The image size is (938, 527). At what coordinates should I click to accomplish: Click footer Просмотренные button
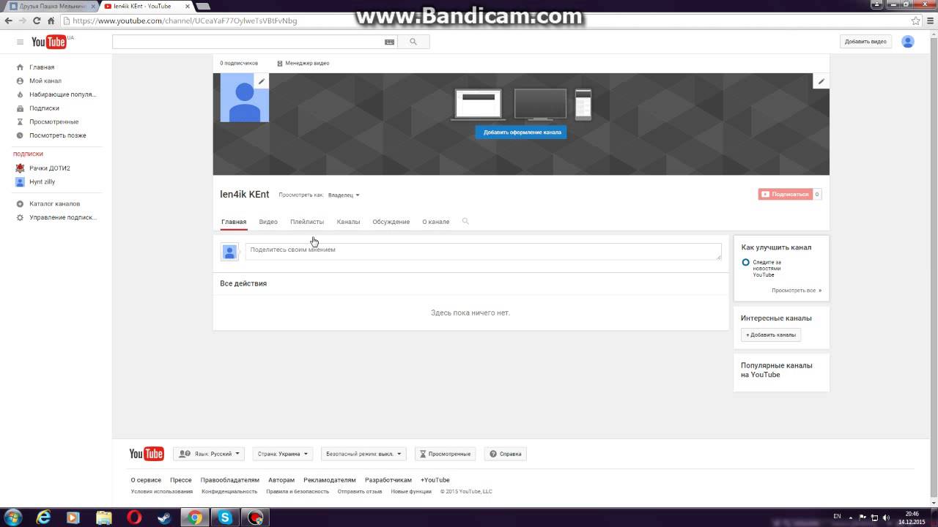[x=445, y=454]
